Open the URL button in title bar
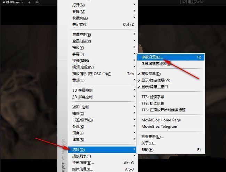 click(37, 2)
